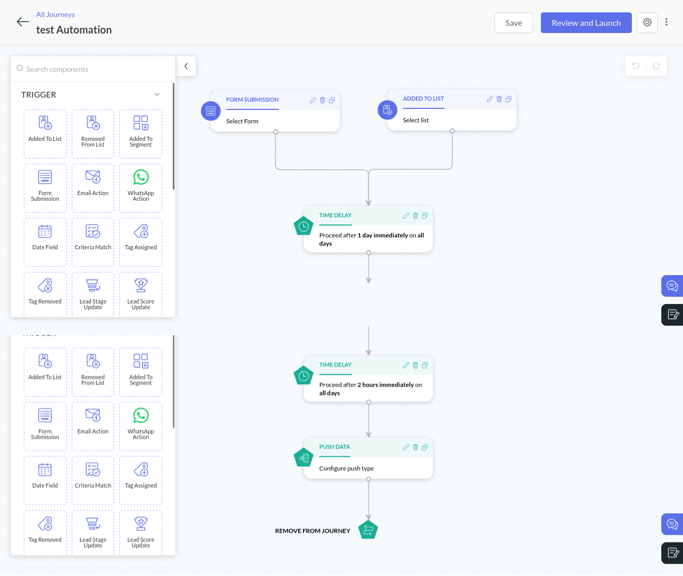The height and width of the screenshot is (576, 683).
Task: Go back using the left arrow icon
Action: pyautogui.click(x=23, y=22)
